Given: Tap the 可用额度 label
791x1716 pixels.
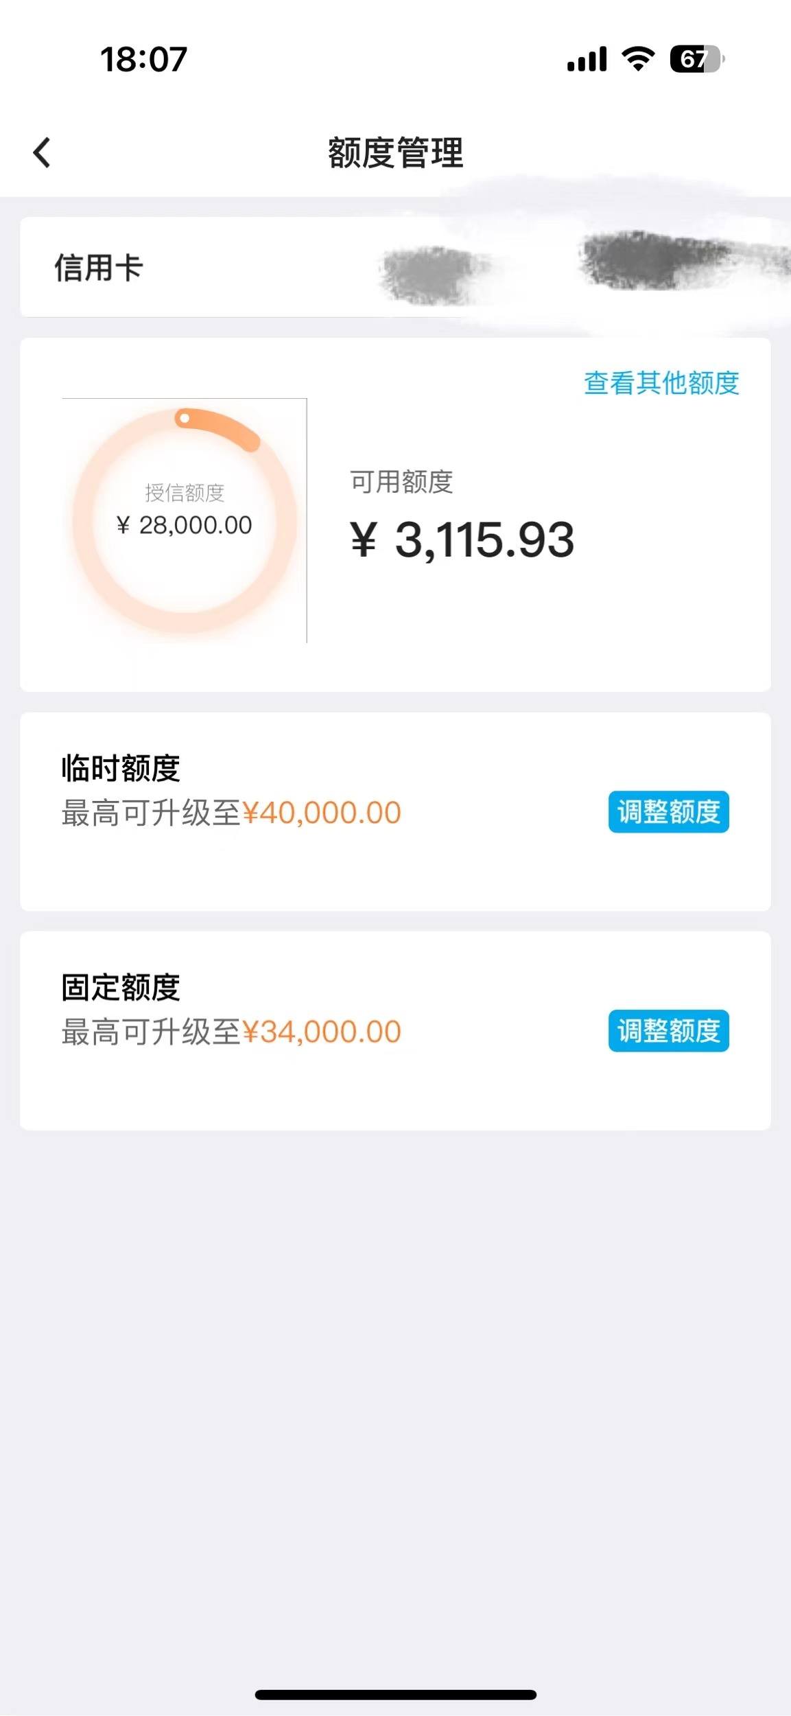Looking at the screenshot, I should click(401, 482).
